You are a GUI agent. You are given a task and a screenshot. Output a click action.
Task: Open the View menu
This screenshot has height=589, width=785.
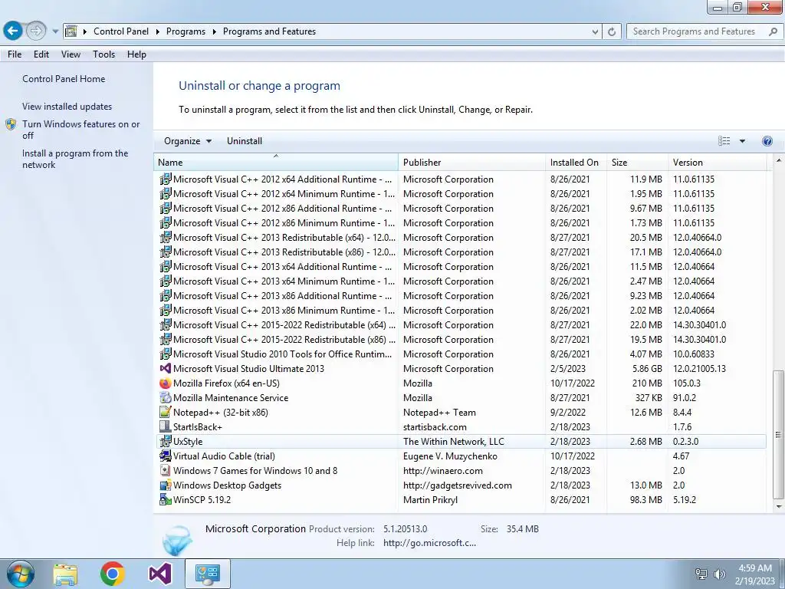pyautogui.click(x=71, y=54)
